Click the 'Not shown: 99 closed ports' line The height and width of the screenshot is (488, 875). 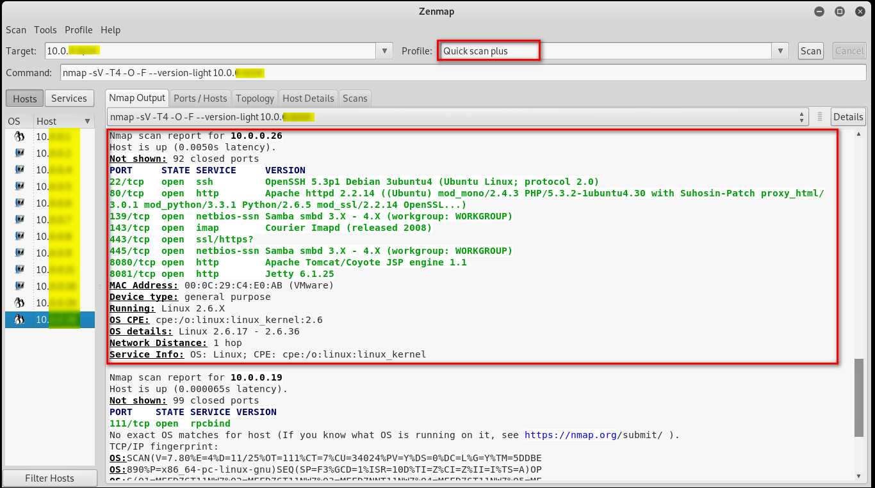point(184,400)
